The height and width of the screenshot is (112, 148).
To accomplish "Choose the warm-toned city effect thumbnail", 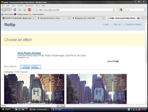I will pyautogui.click(x=34, y=89).
